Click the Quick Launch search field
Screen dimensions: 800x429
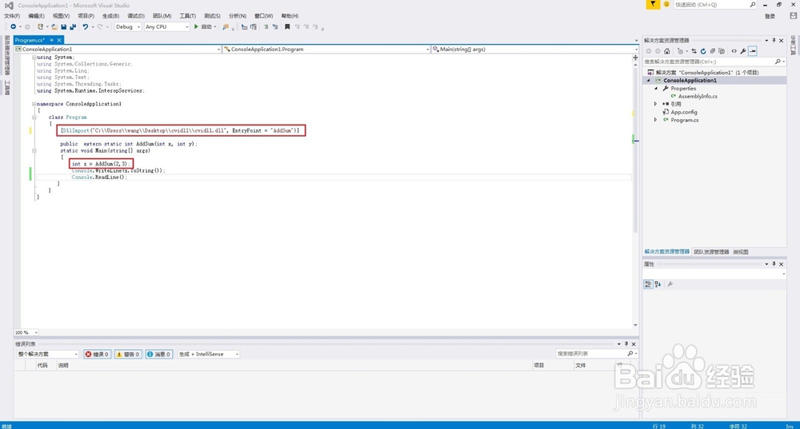714,5
